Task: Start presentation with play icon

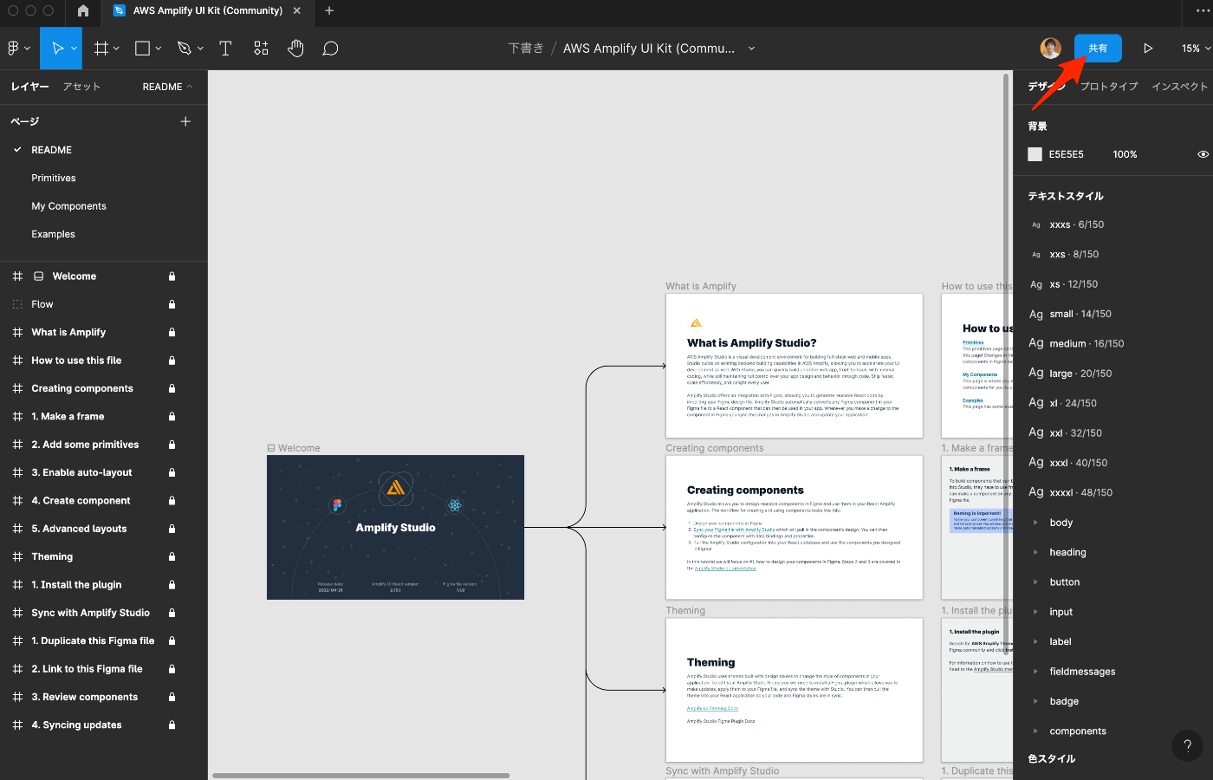Action: click(1148, 49)
